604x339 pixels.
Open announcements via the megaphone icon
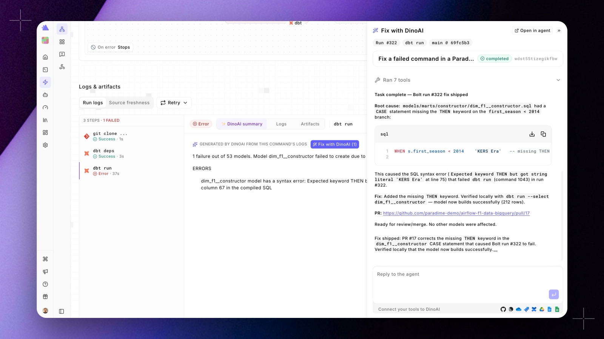[x=45, y=272]
